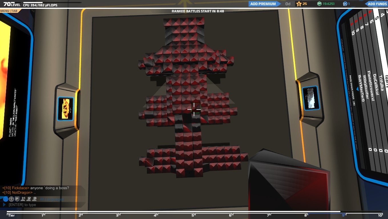The width and height of the screenshot is (388, 219).
Task: Click the leaderboard page down arrow
Action: [x=357, y=89]
